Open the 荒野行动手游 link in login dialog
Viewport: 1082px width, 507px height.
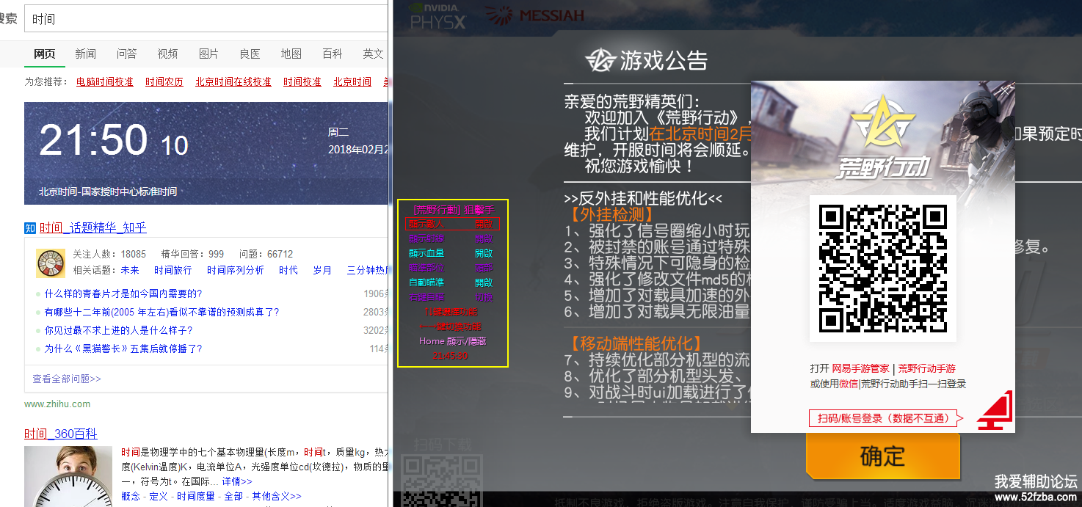pyautogui.click(x=927, y=368)
